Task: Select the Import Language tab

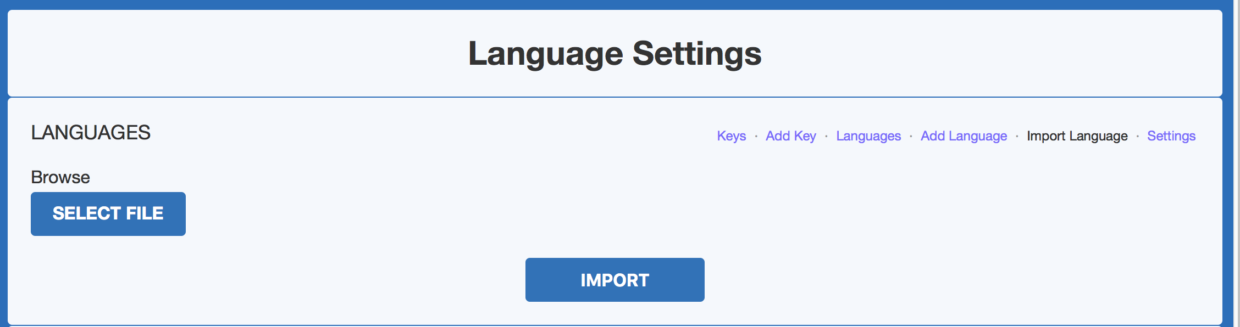Action: [x=1077, y=136]
